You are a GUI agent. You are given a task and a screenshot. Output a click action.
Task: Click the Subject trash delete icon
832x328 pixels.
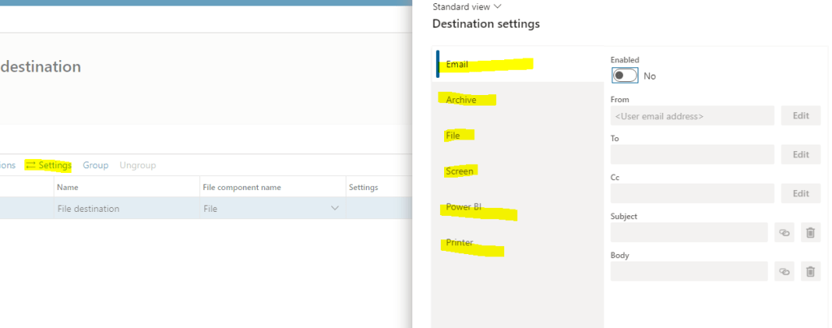point(810,232)
